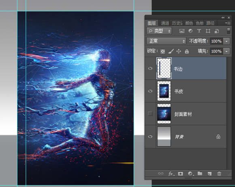
Task: Add a layer mask button
Action: pos(180,174)
